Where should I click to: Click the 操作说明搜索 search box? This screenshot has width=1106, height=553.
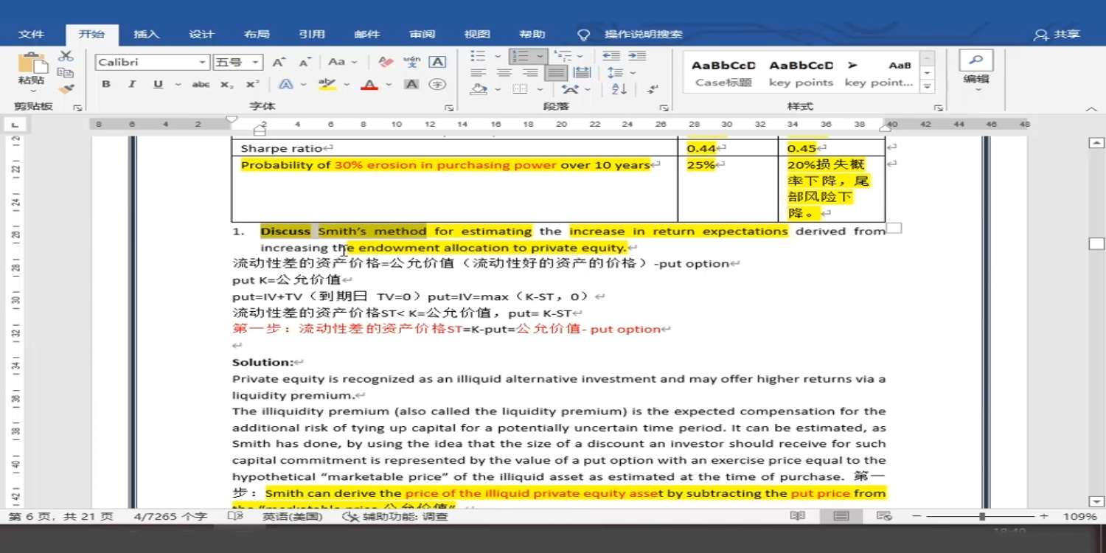tap(643, 34)
